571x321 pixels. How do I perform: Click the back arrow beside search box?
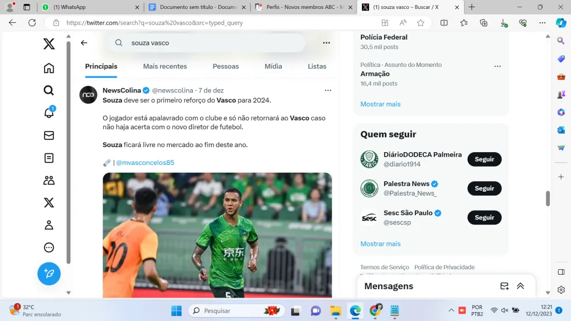click(84, 43)
